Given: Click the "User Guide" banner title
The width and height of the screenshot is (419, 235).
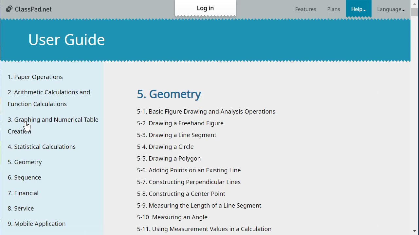Looking at the screenshot, I should pos(66,39).
